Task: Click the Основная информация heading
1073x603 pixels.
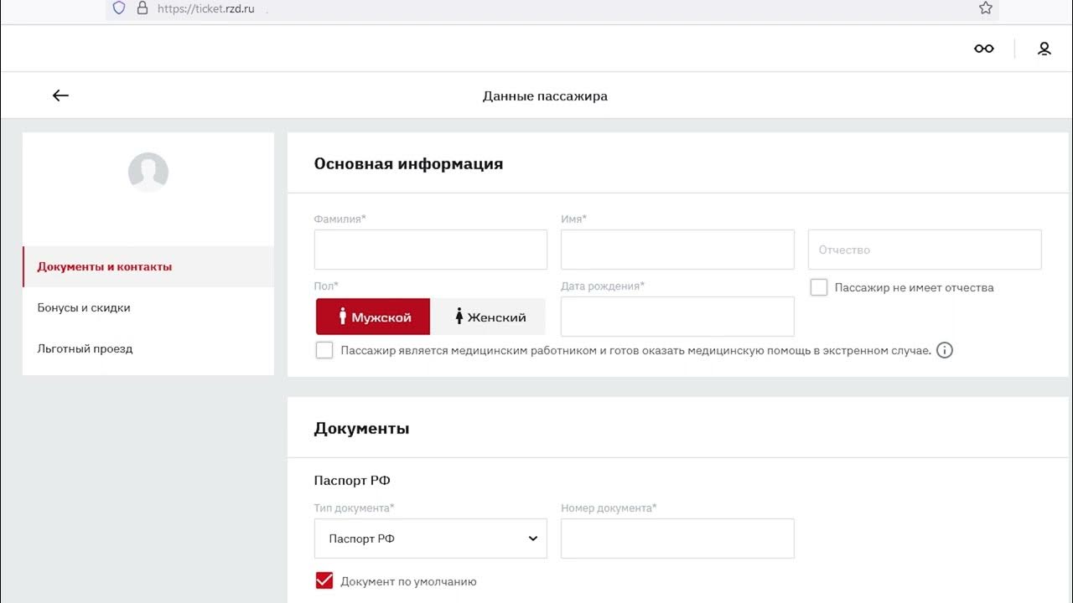Action: tap(408, 163)
